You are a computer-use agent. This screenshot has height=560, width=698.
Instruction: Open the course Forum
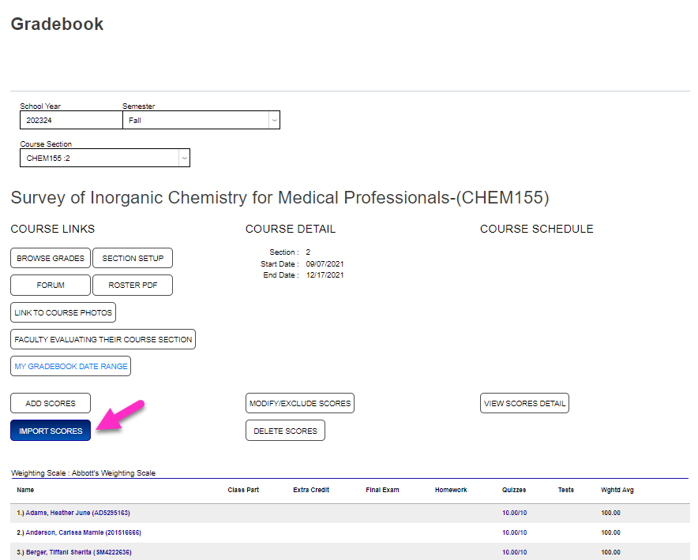[x=50, y=285]
